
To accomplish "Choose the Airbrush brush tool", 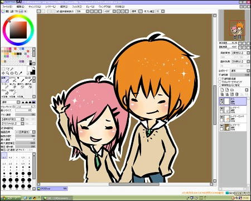I will click(x=13, y=79).
